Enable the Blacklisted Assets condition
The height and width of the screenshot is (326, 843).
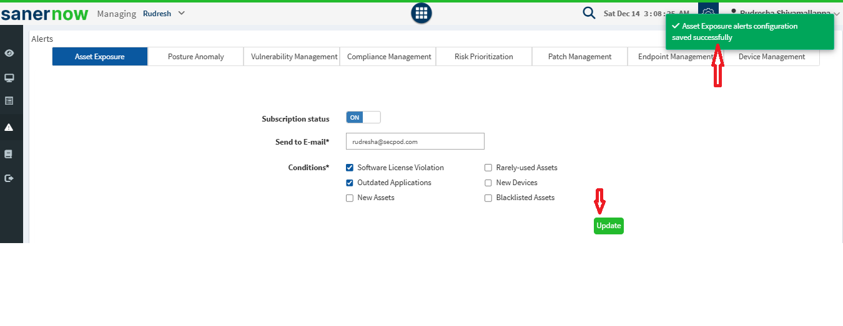tap(488, 198)
